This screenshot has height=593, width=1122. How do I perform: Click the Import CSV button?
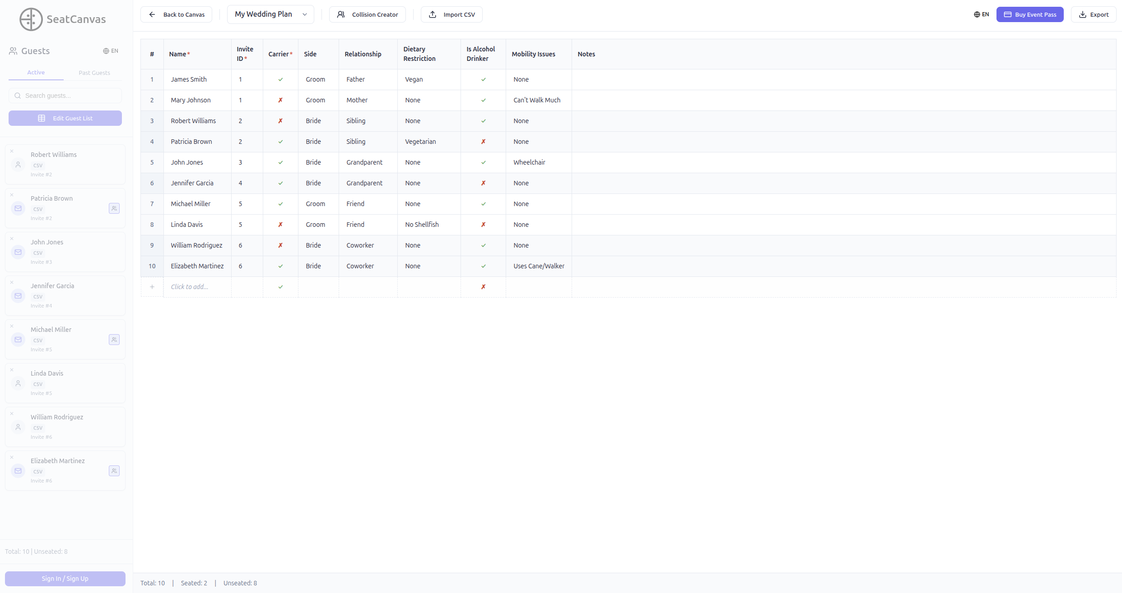pos(452,14)
